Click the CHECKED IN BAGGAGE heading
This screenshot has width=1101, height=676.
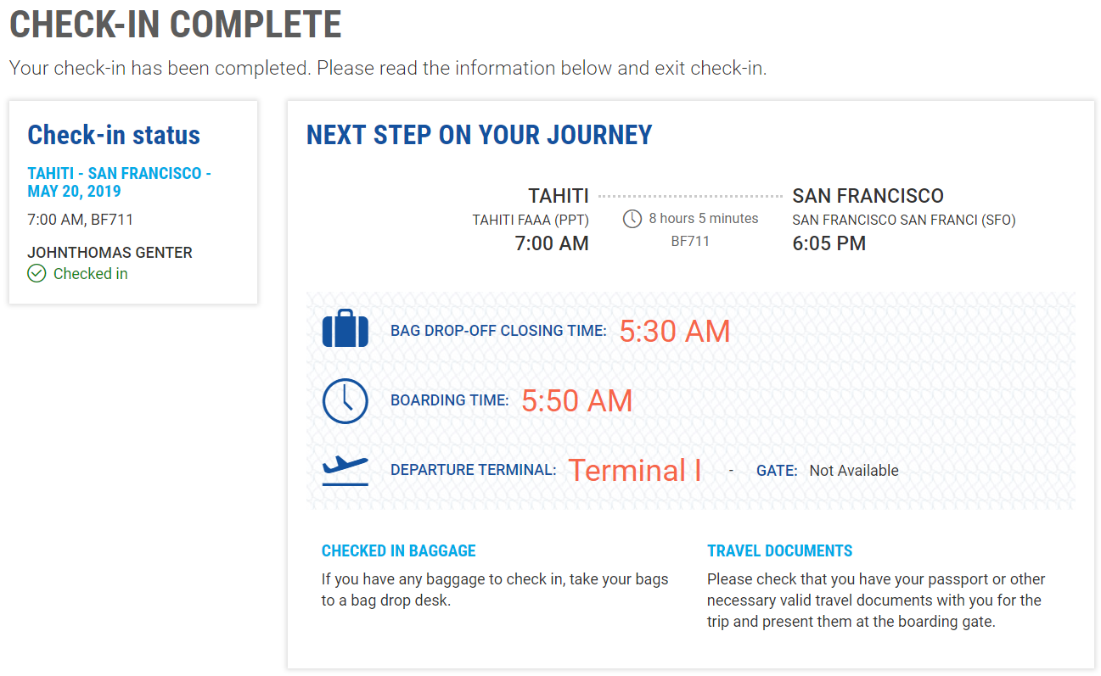coord(398,550)
